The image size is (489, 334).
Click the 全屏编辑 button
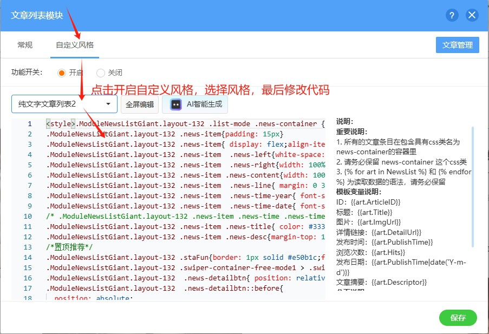(x=140, y=104)
